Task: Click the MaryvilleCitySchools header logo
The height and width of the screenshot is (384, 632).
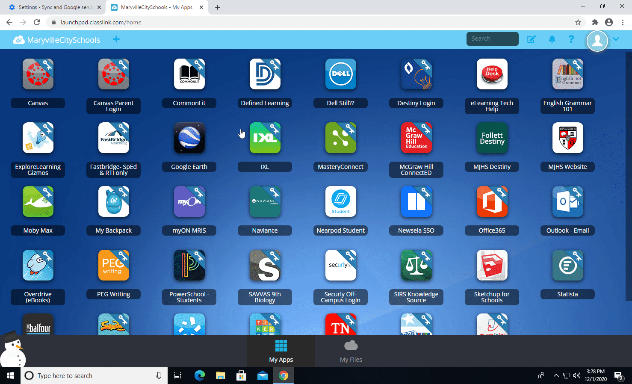Action: click(x=56, y=40)
